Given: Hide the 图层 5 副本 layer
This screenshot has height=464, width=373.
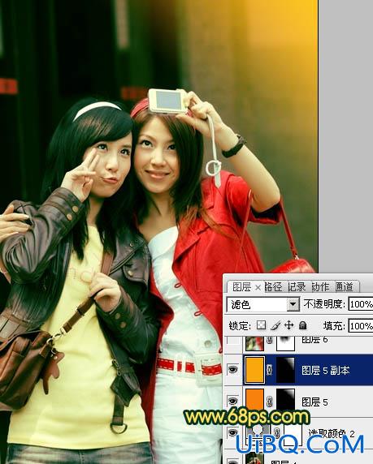Looking at the screenshot, I should coord(233,369).
